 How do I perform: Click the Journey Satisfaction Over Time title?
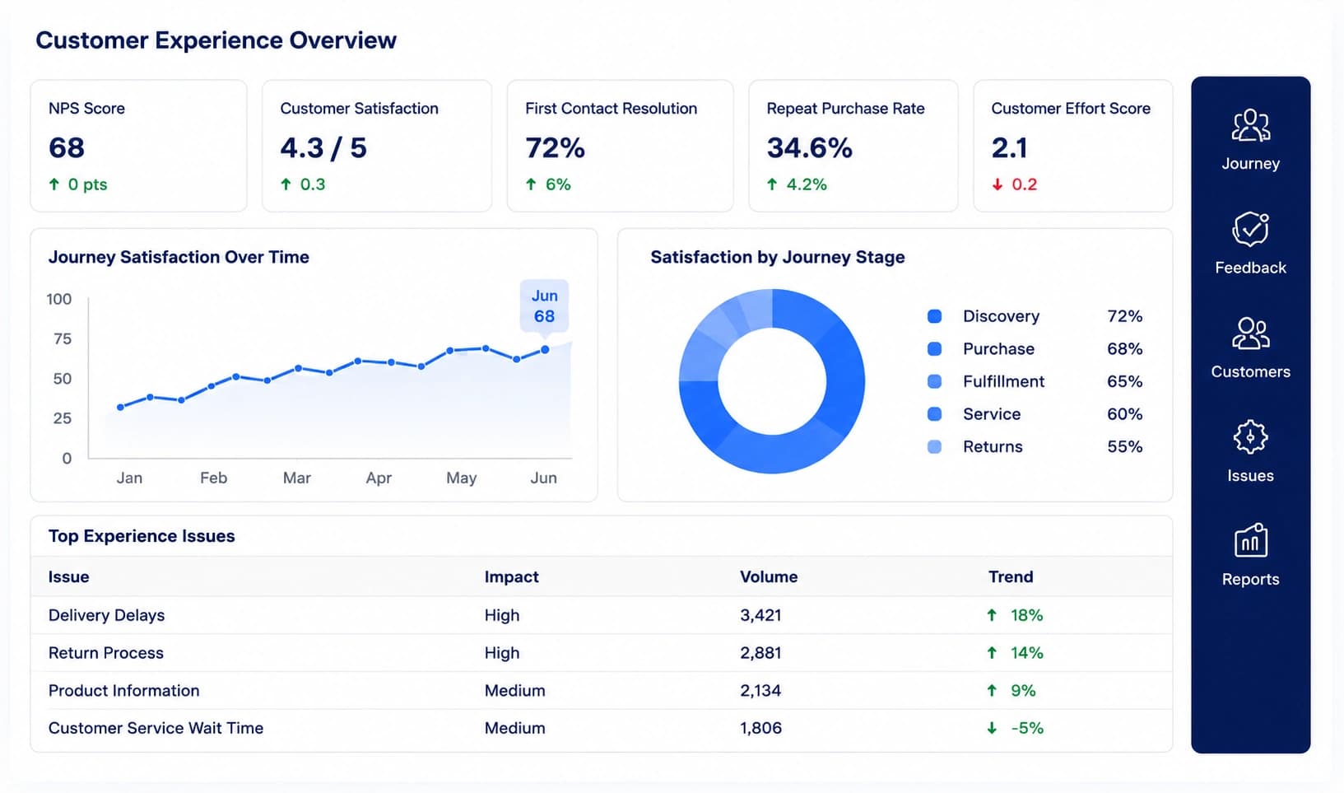point(179,257)
